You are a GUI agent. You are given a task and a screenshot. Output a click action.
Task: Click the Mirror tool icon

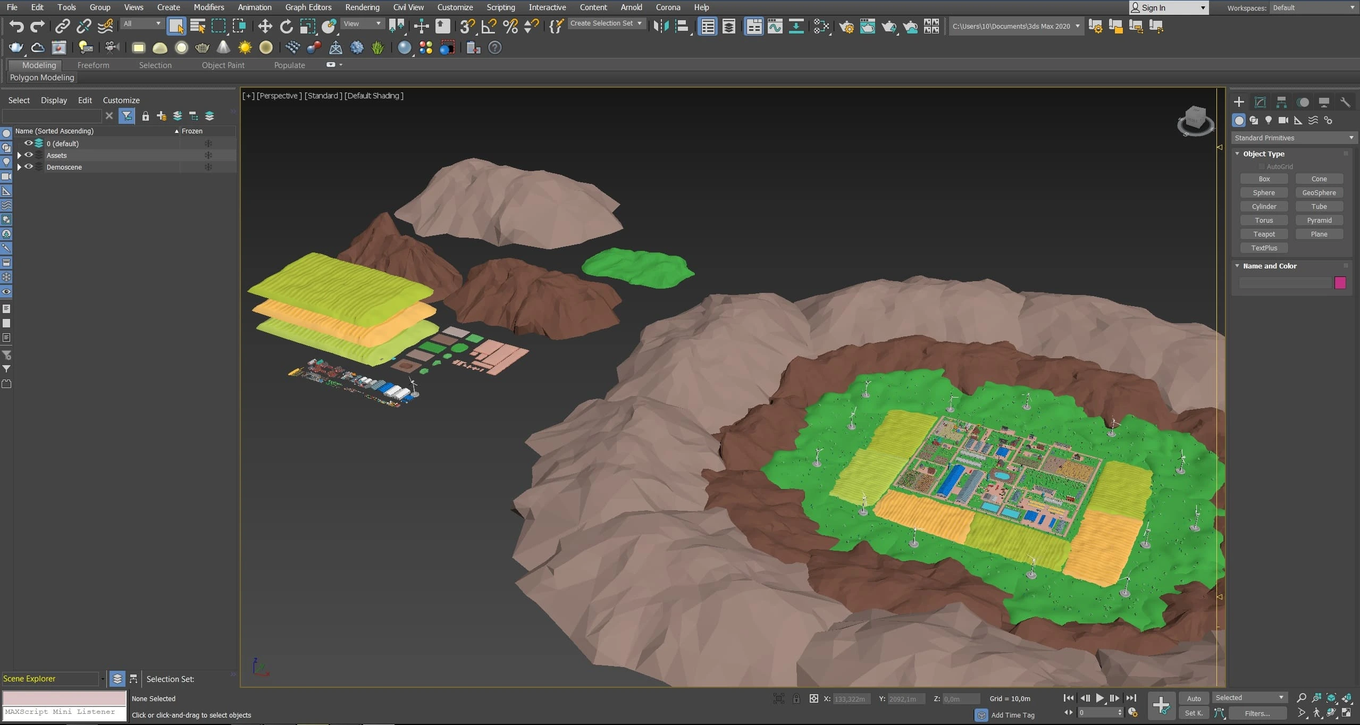click(660, 26)
